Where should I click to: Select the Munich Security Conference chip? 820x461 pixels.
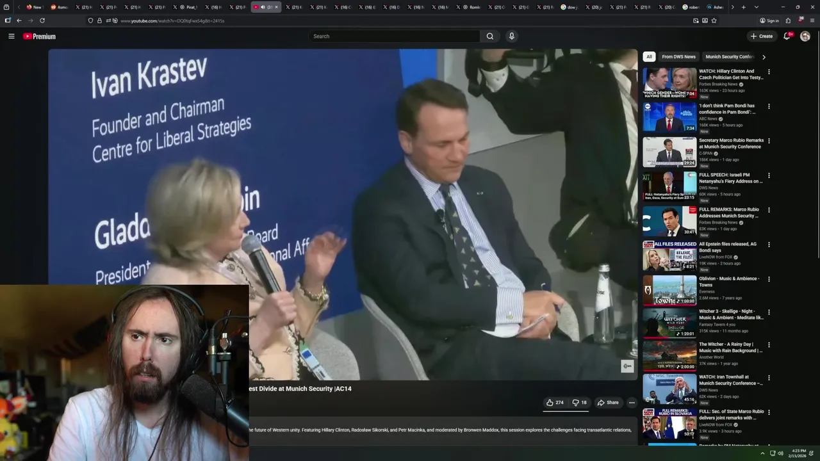(x=729, y=57)
